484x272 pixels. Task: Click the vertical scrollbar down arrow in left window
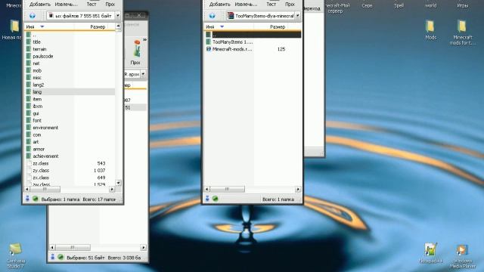click(118, 183)
